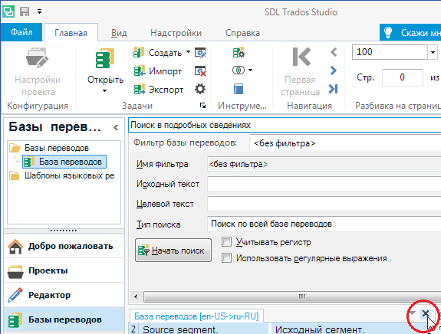Screen dimensions: 441x334
Task: Click the Настройки проекта icon
Action: pos(37,57)
